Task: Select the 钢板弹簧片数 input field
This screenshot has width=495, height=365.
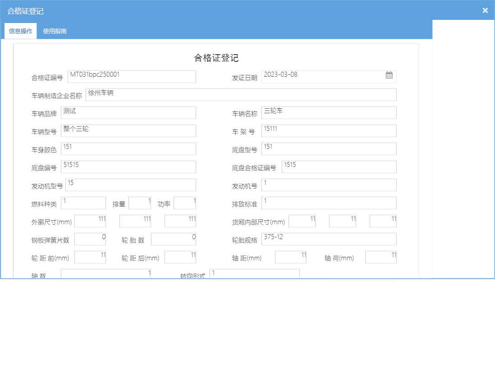Action: coord(90,239)
